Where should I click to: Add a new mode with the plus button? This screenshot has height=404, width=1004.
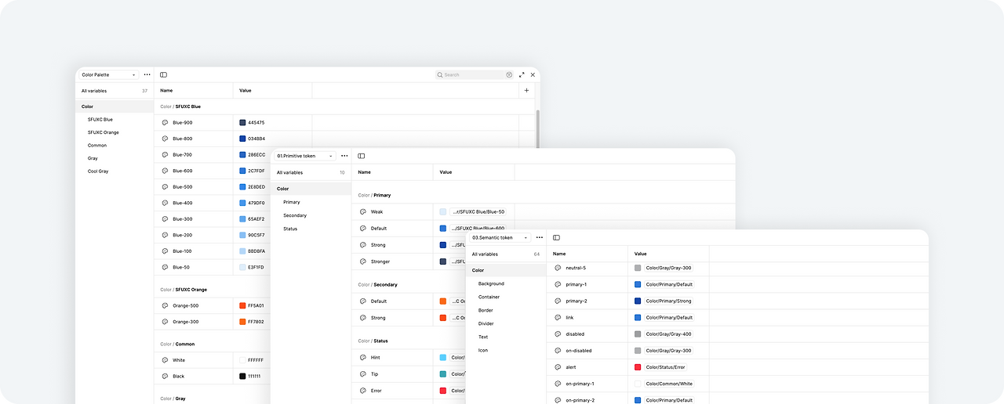526,91
